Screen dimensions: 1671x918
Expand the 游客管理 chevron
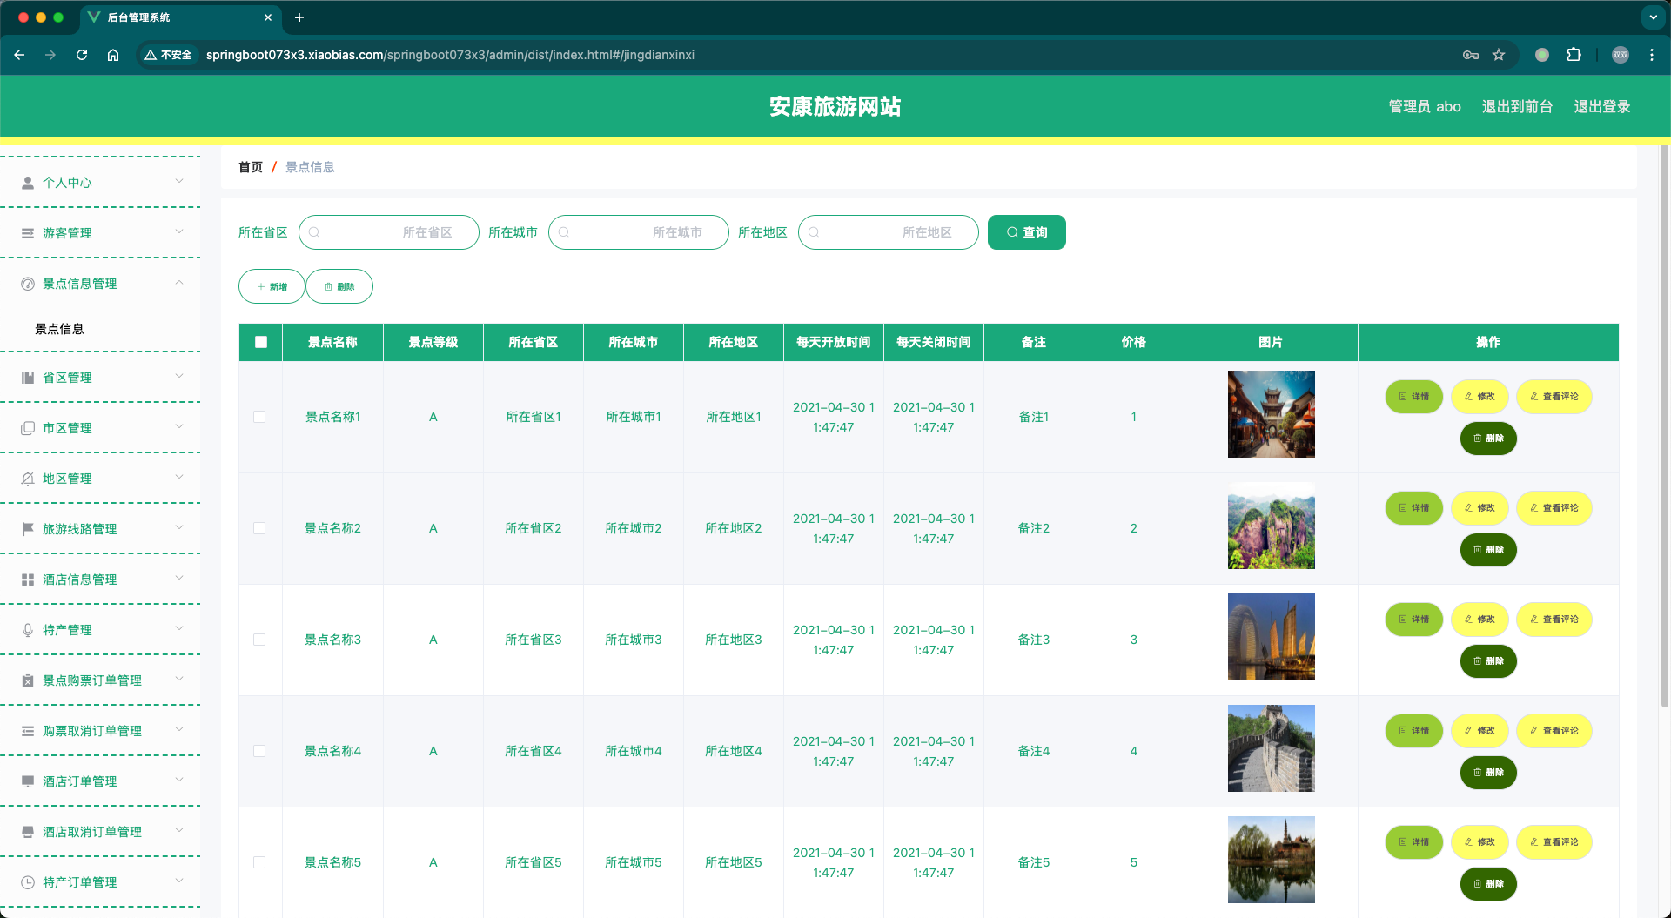pos(179,232)
